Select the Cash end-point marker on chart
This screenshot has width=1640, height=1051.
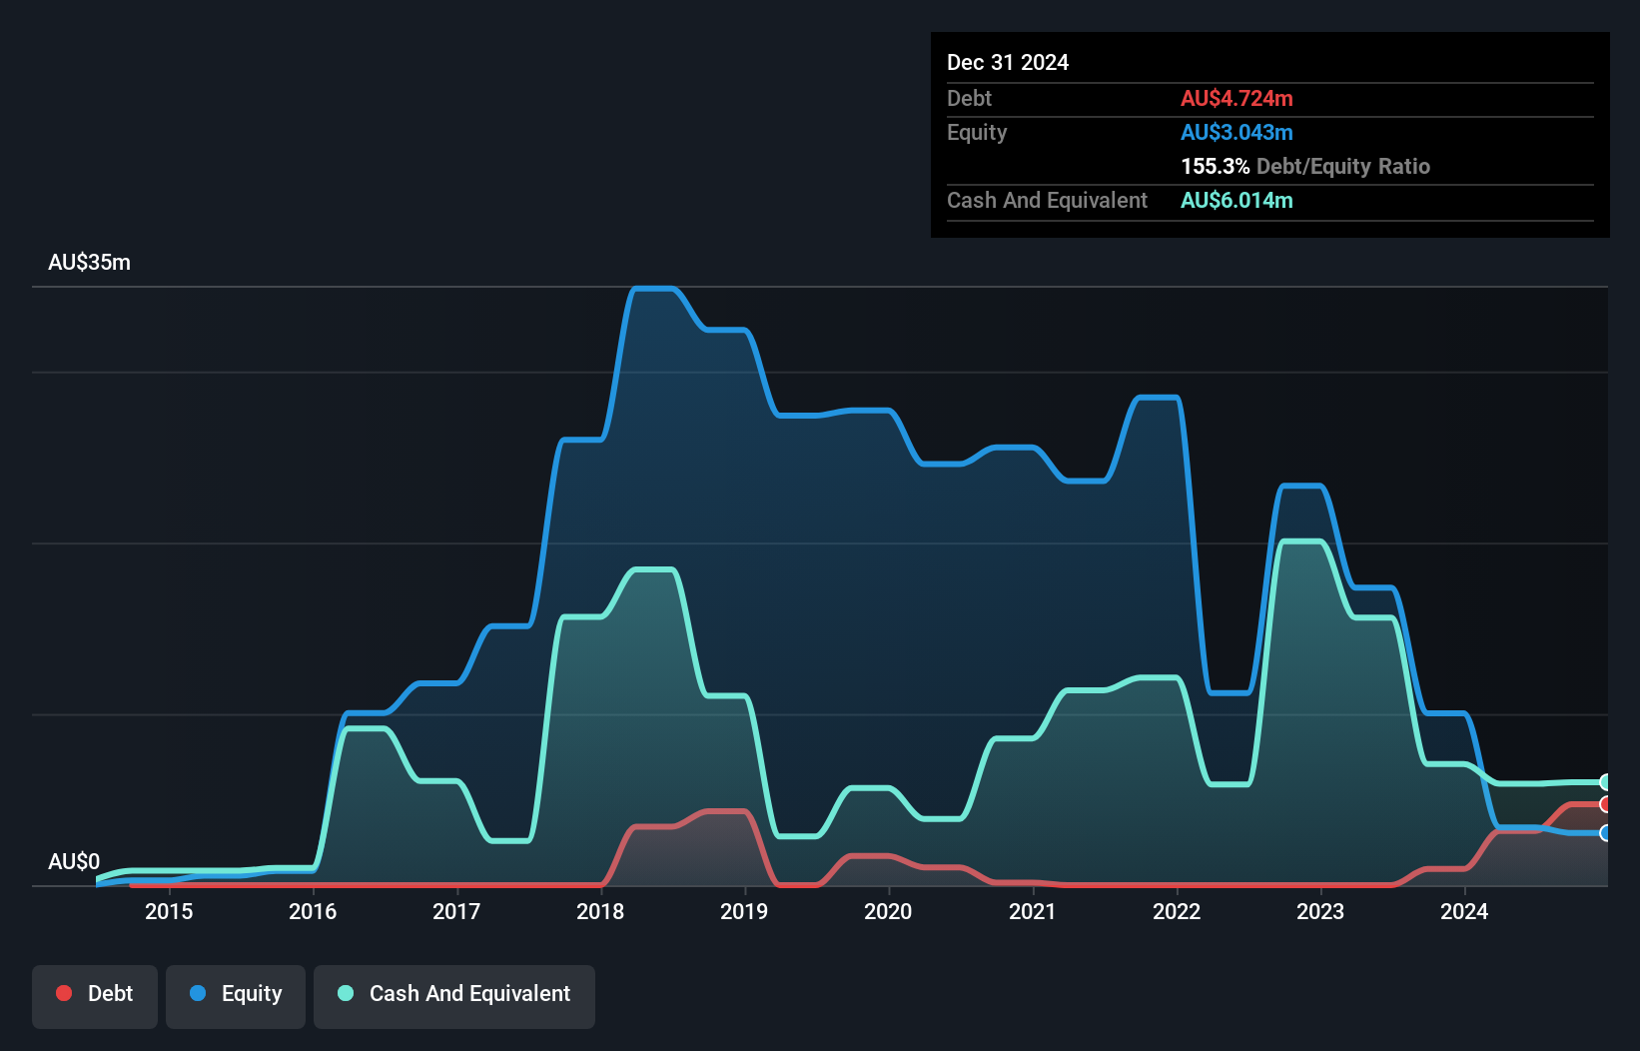point(1606,782)
